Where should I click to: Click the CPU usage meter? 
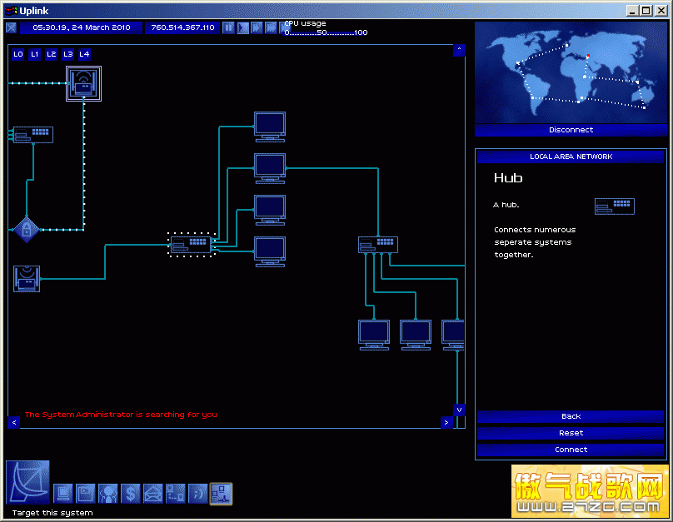[x=327, y=28]
